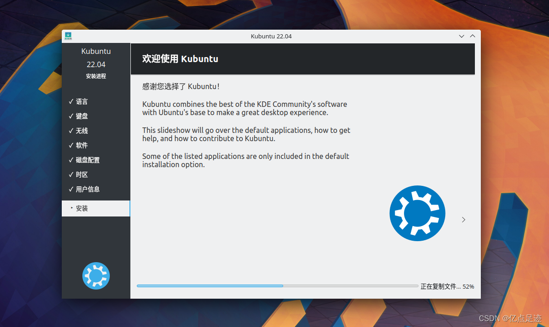The width and height of the screenshot is (549, 327).
Task: Click the Kubuntu 22.04 window title
Action: pos(271,36)
